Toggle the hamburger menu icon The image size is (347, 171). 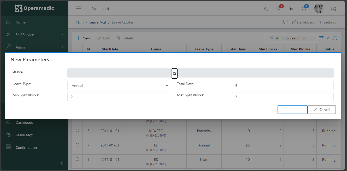click(x=79, y=8)
